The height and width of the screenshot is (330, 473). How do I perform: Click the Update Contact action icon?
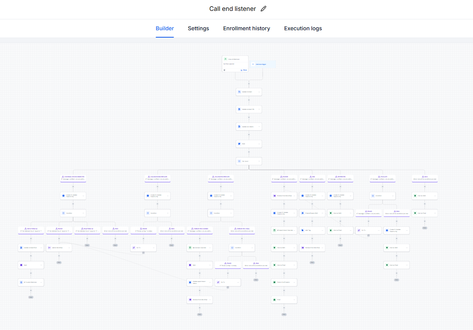[x=240, y=92]
